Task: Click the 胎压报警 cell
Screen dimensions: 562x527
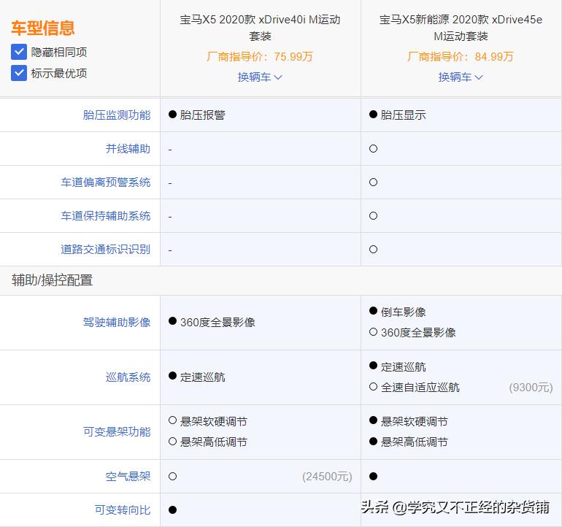Action: coord(202,115)
